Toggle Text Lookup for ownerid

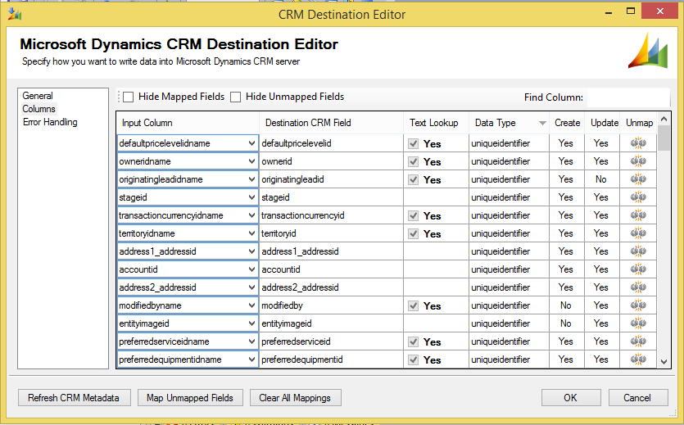pyautogui.click(x=413, y=161)
